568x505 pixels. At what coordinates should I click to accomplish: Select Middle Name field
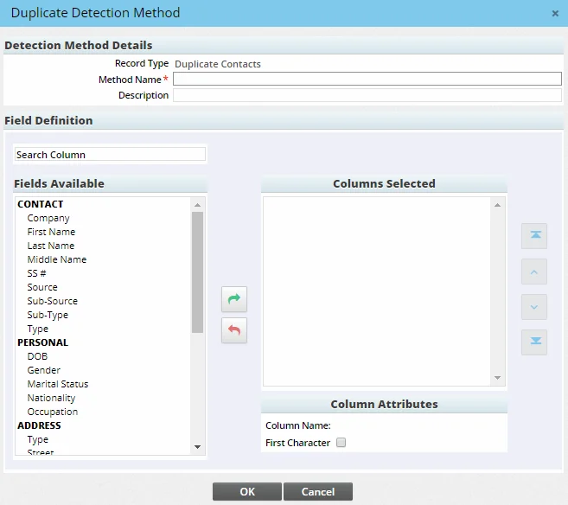coord(57,259)
